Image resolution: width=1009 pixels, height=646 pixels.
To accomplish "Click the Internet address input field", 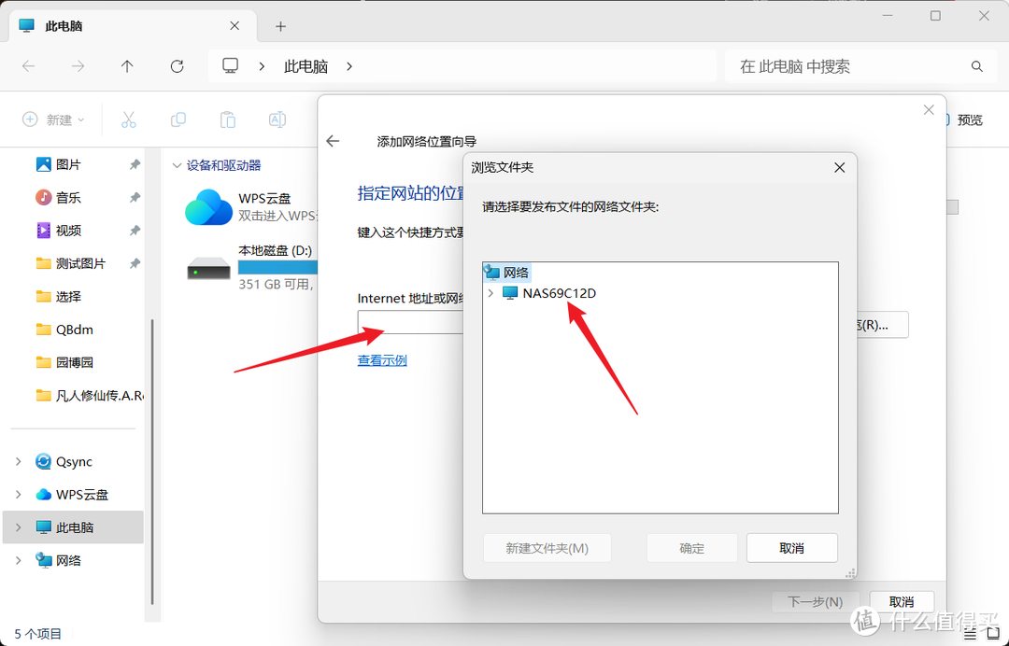I will point(411,322).
